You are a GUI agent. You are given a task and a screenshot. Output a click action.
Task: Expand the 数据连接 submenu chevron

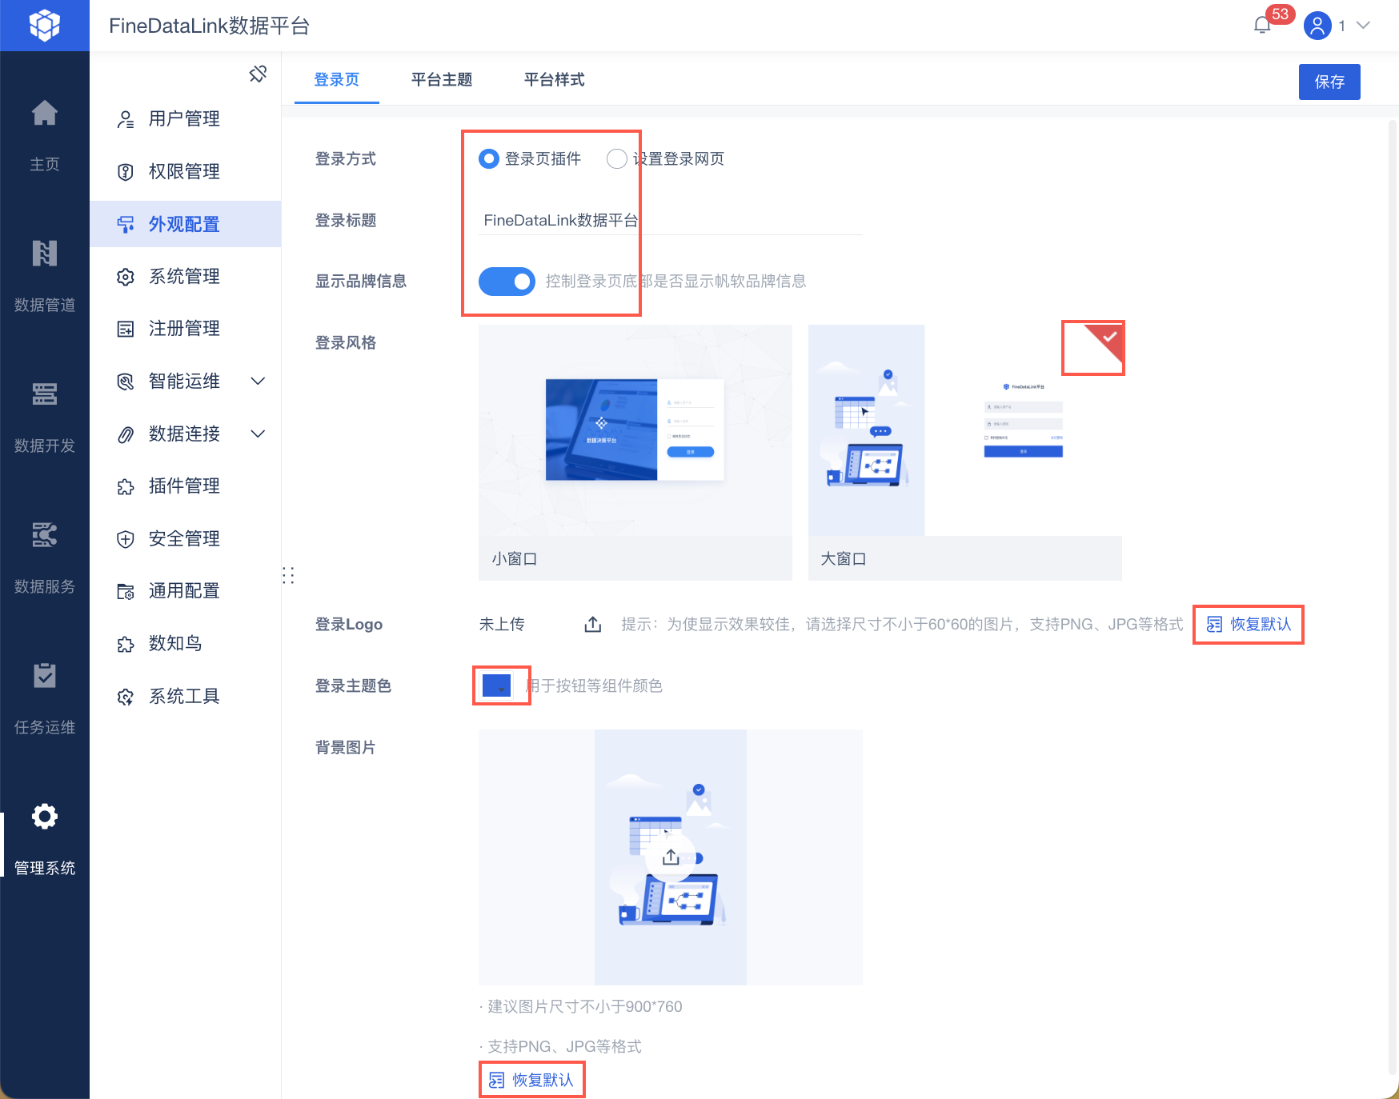click(258, 434)
